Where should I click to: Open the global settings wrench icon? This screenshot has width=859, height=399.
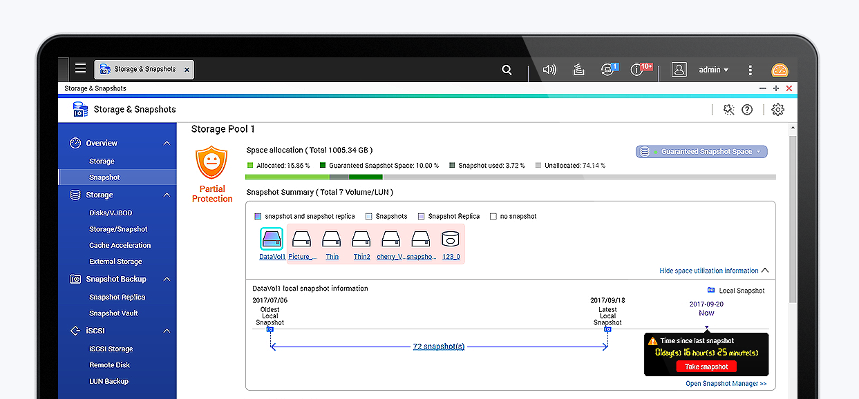tap(728, 109)
